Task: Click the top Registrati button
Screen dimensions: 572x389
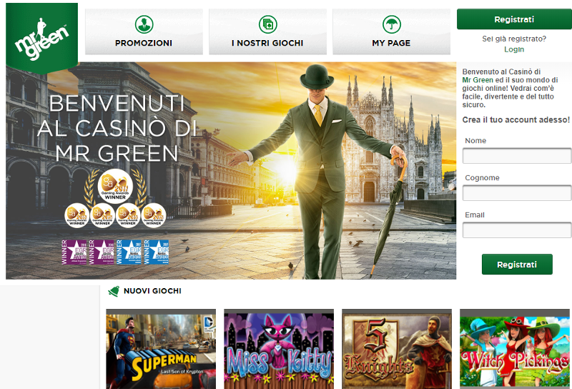Action: coord(514,19)
